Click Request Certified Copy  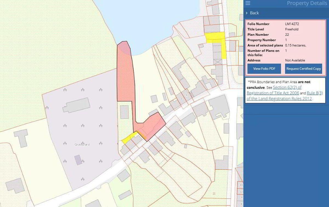coord(304,69)
